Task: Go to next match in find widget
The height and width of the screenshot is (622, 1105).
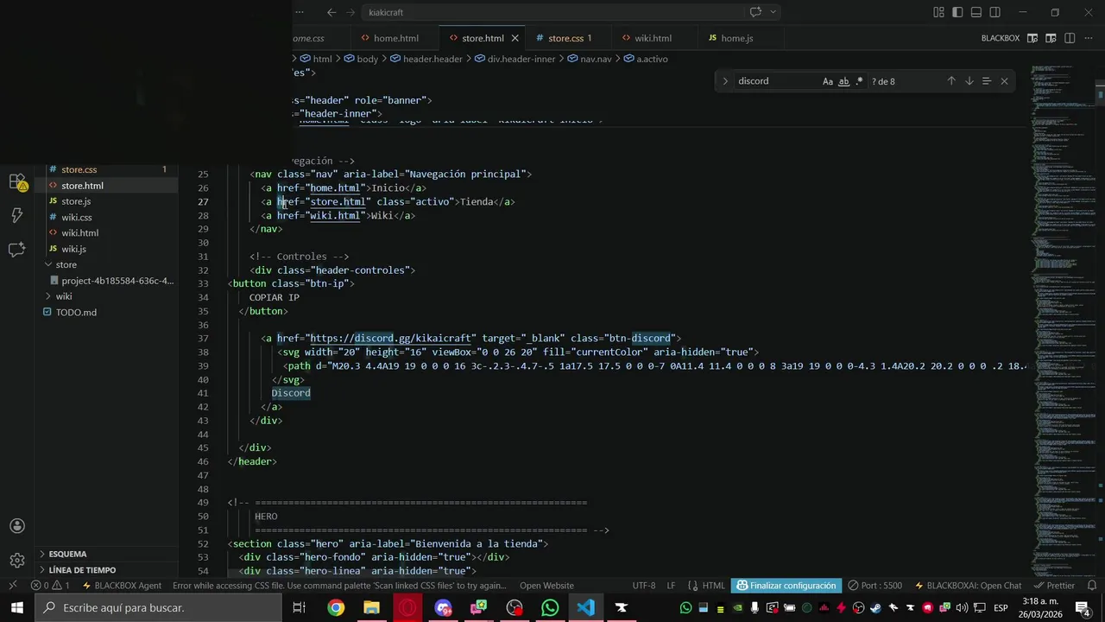Action: pyautogui.click(x=969, y=81)
